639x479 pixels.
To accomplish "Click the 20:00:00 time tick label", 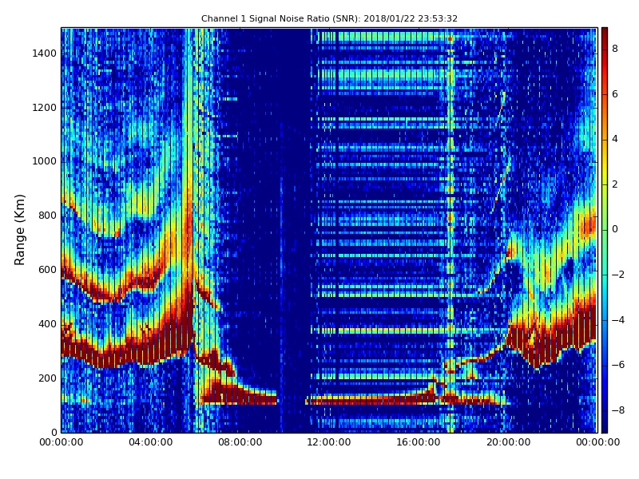I will pos(508,442).
